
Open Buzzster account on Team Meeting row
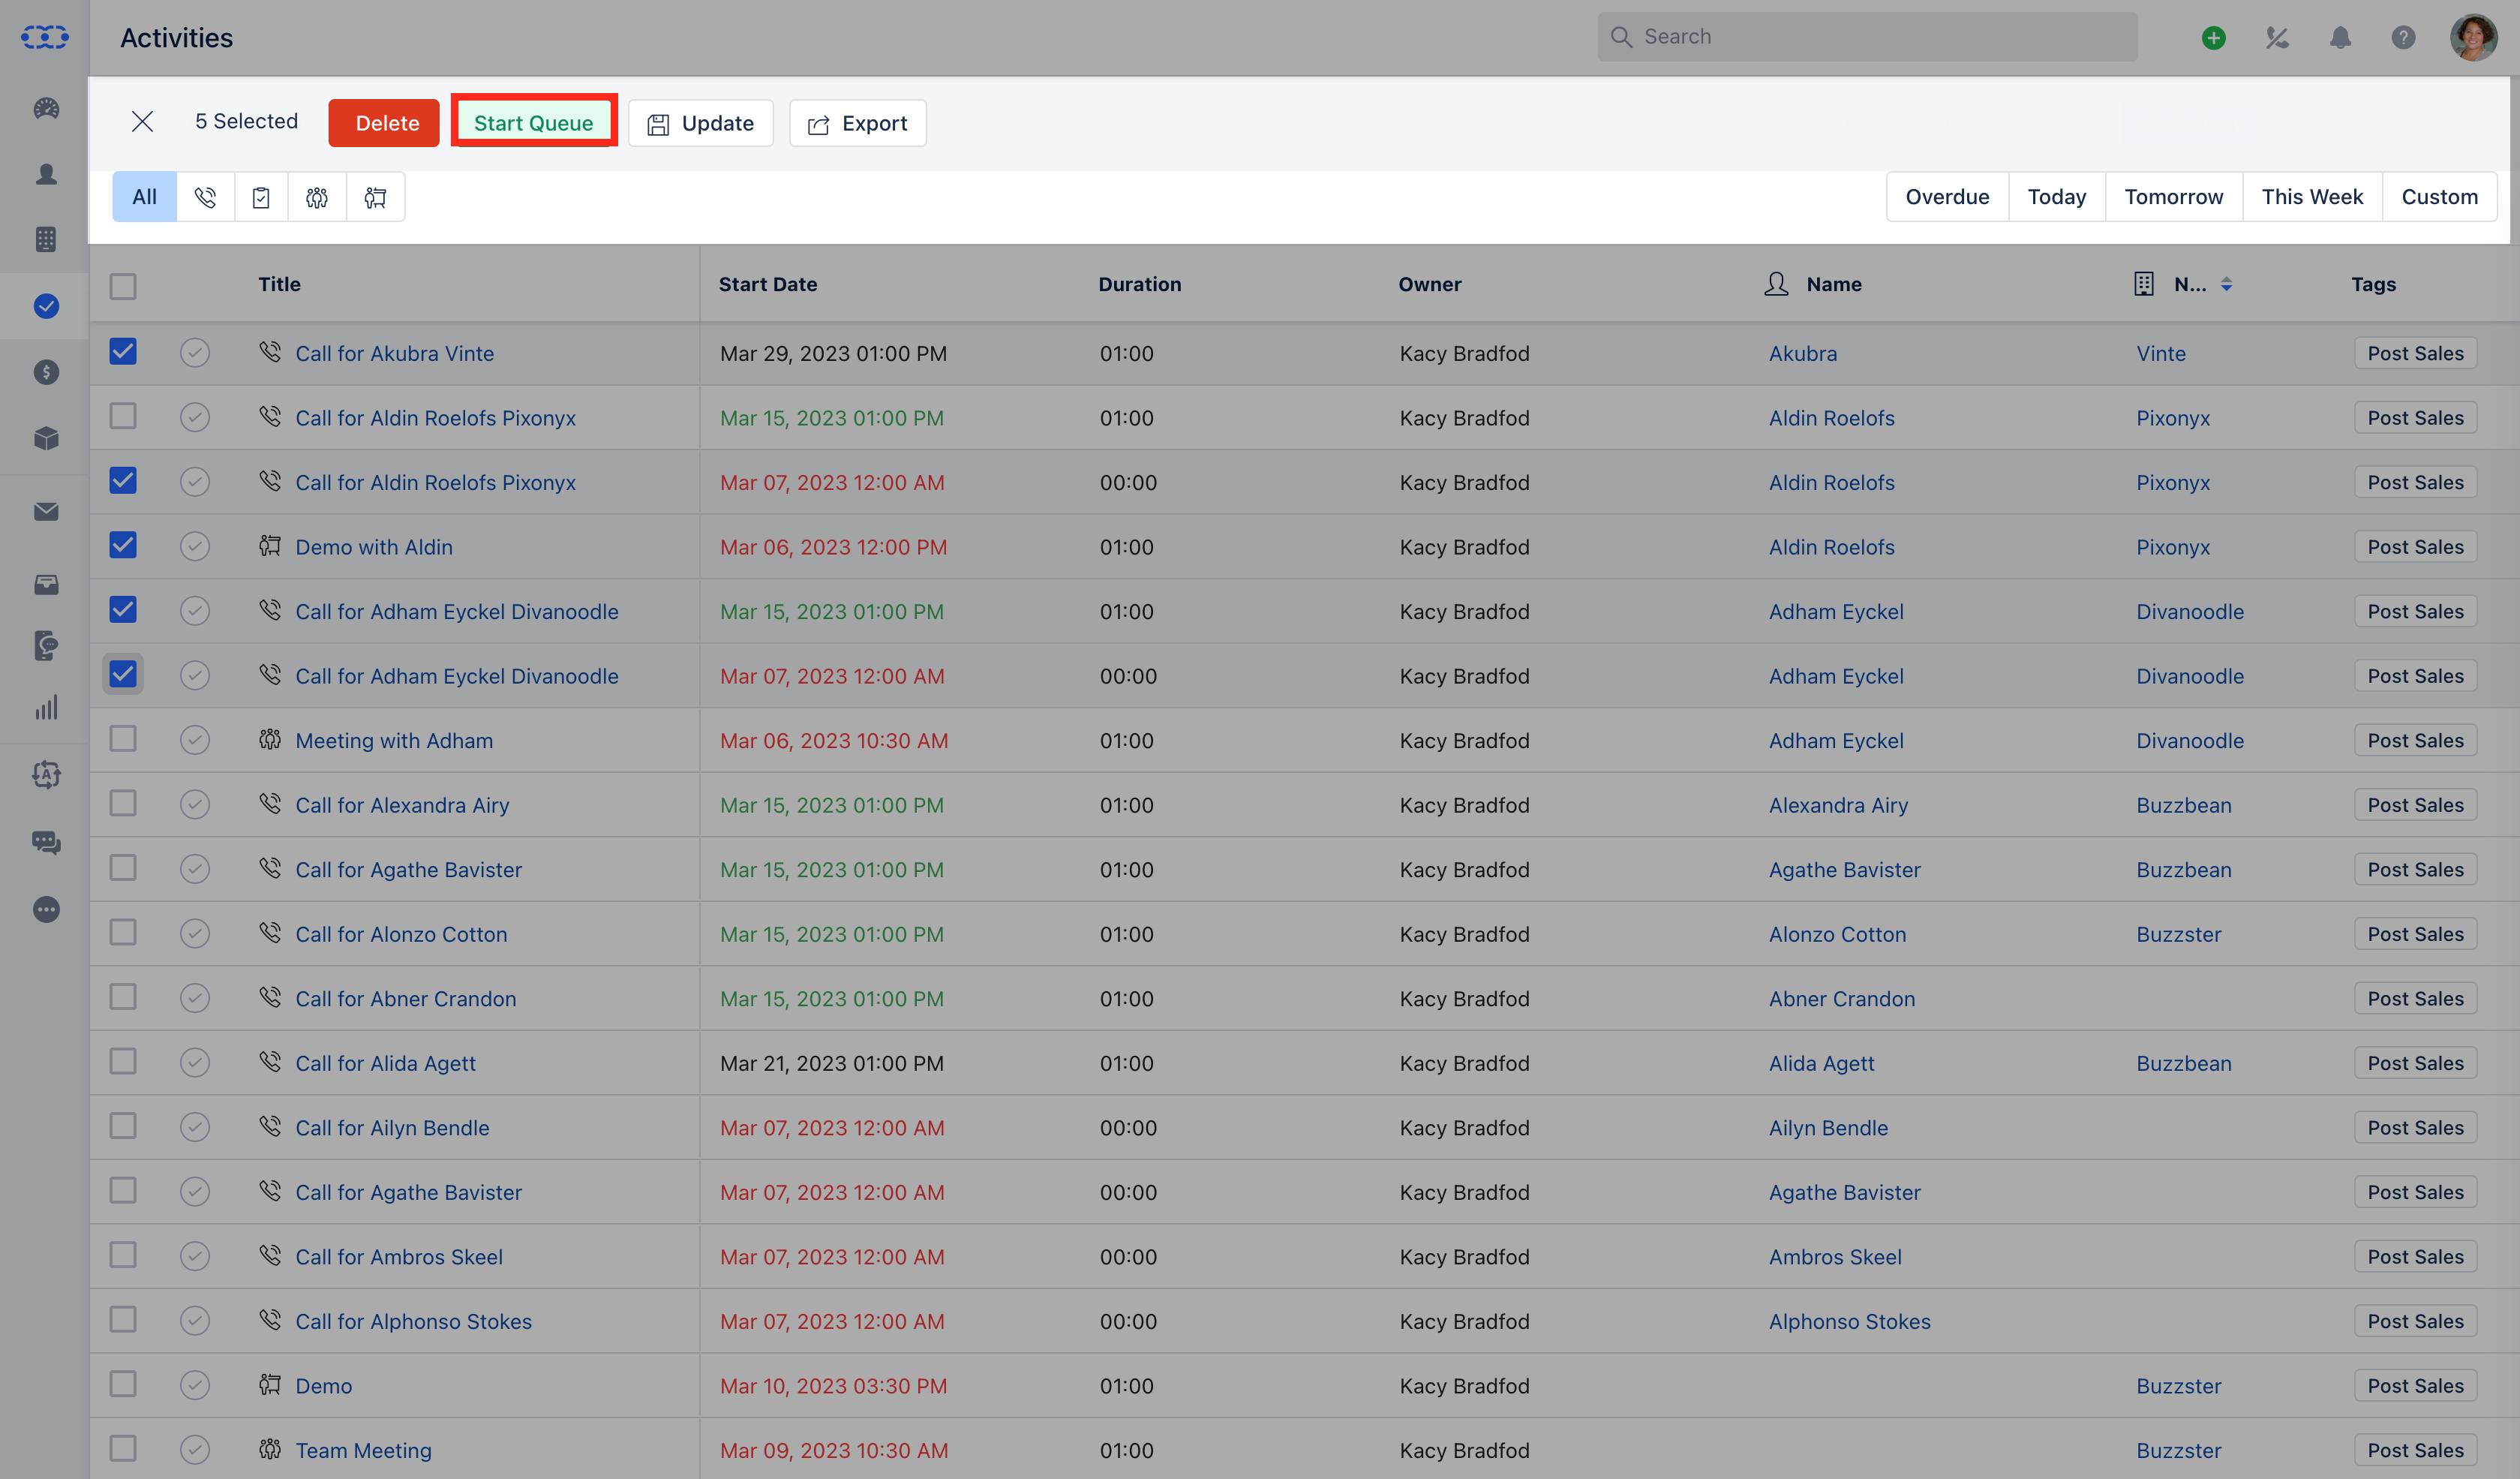click(2178, 1450)
